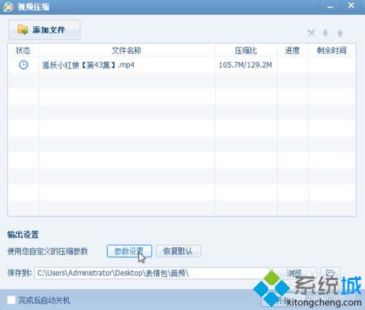The width and height of the screenshot is (365, 310).
Task: Move file up with the up arrow
Action: [x=340, y=33]
